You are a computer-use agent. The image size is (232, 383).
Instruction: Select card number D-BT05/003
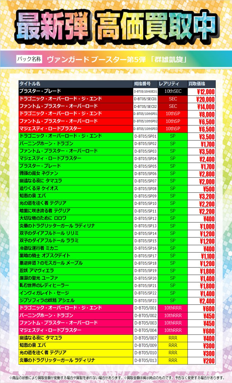146,323
